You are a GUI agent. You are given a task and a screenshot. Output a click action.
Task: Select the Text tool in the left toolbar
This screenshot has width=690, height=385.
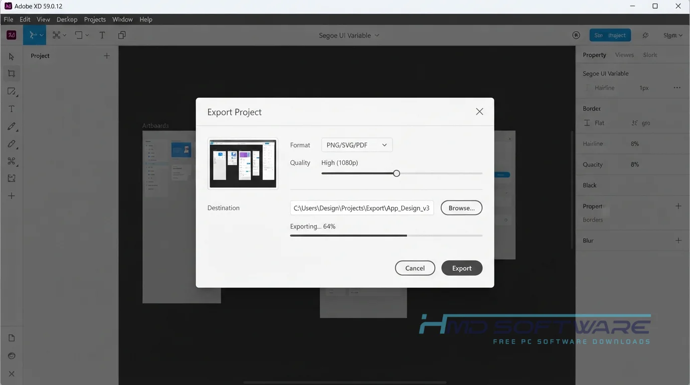(x=12, y=109)
